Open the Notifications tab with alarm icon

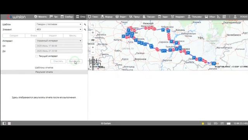coord(177,17)
